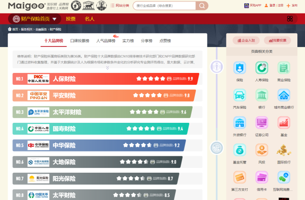Click the 品牌指数 icon in 国寿财险 row

159,129
